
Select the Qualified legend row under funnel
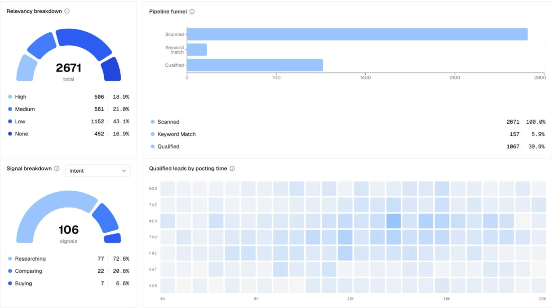click(348, 147)
